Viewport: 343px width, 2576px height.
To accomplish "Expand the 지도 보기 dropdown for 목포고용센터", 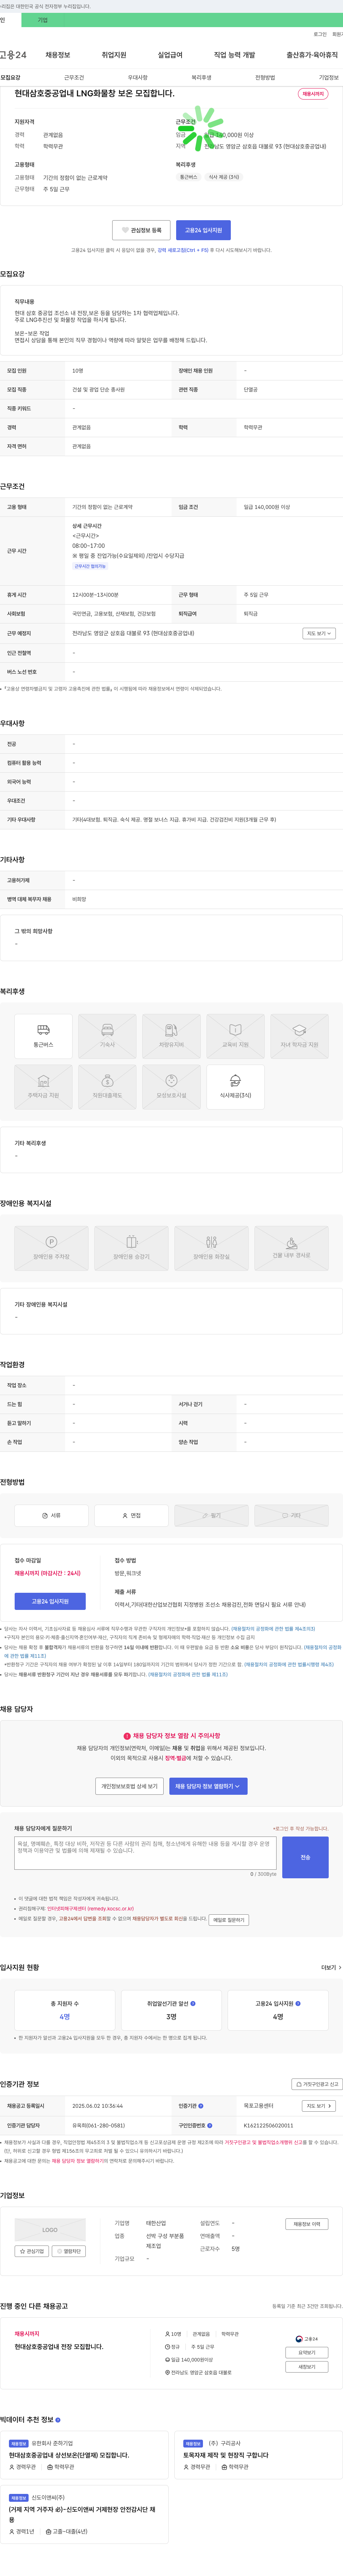I will pyautogui.click(x=319, y=2106).
